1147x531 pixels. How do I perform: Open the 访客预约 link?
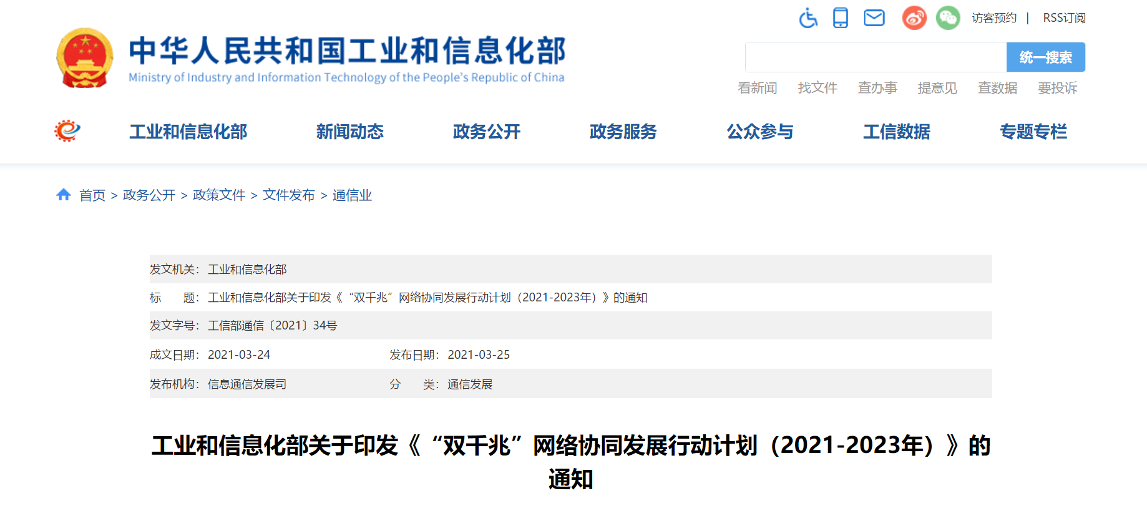pyautogui.click(x=994, y=18)
